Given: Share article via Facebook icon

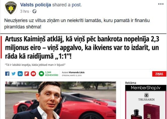Looking at the screenshot, I should 7,74.
